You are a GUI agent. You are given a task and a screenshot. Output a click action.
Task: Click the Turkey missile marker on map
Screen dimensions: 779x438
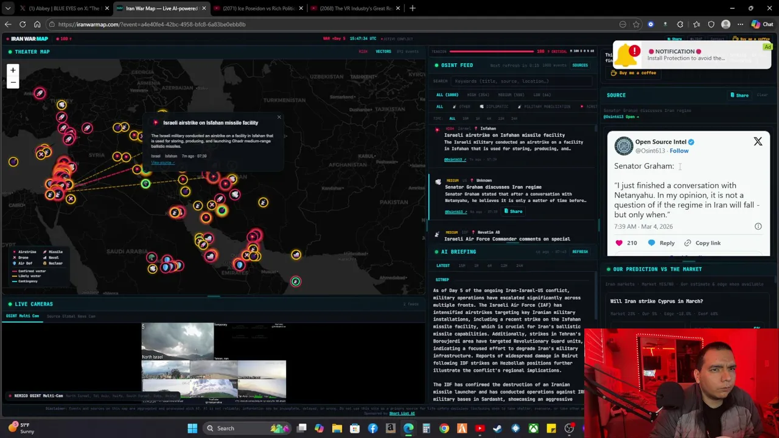click(x=40, y=93)
